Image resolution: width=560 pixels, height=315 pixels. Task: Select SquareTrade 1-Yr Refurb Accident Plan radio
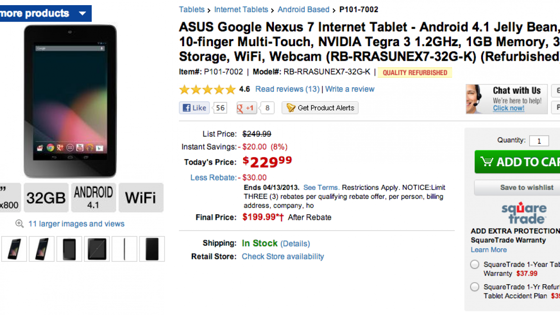click(x=475, y=287)
